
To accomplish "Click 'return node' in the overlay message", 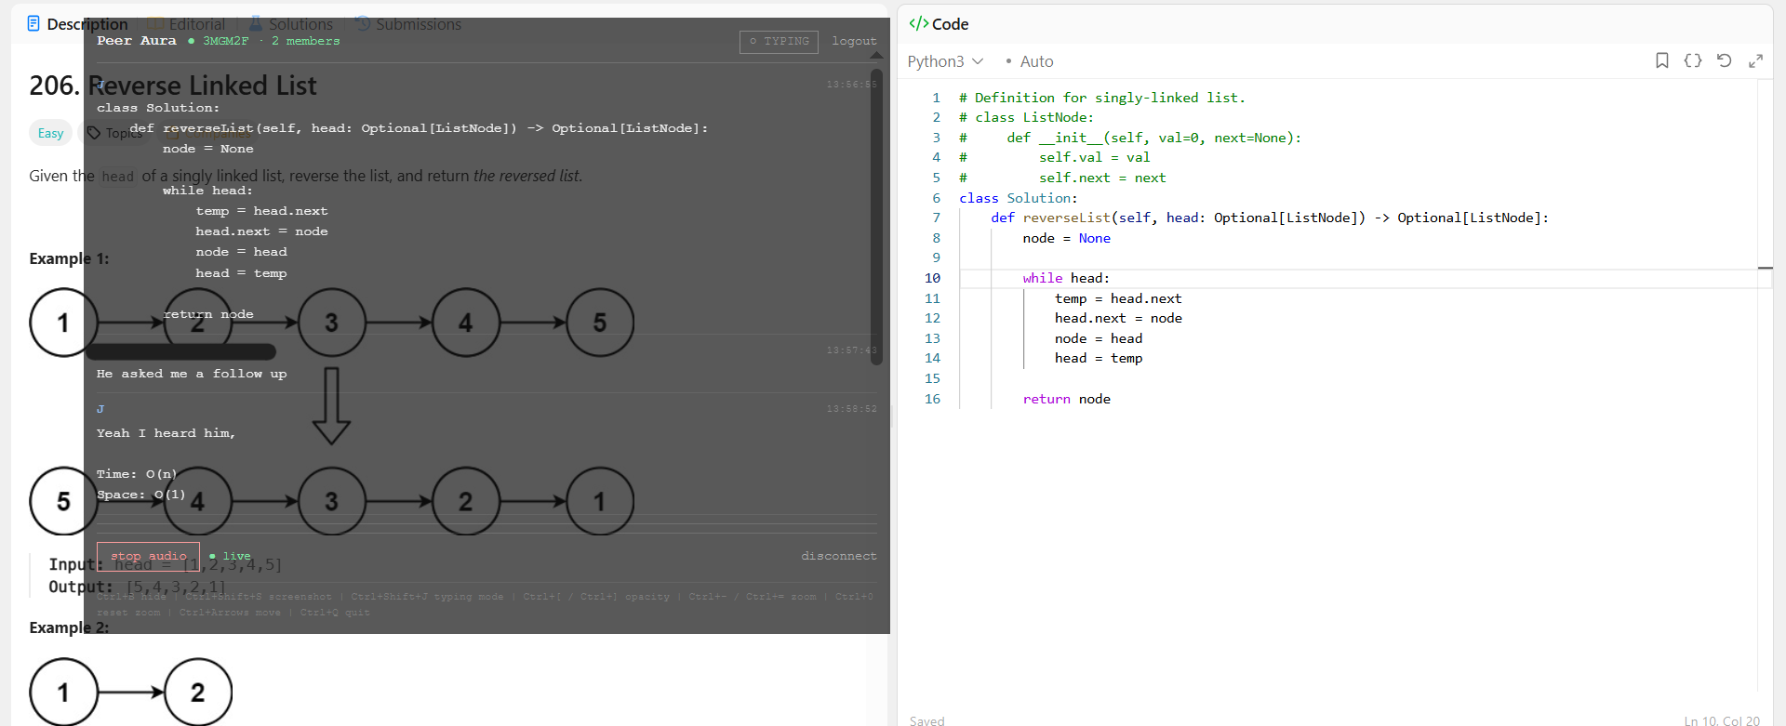I will tap(208, 314).
